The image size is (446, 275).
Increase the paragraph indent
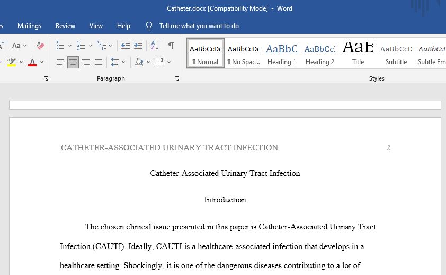138,45
